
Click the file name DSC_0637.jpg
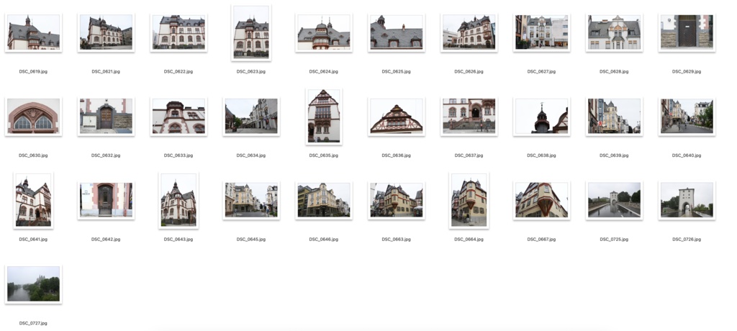469,155
